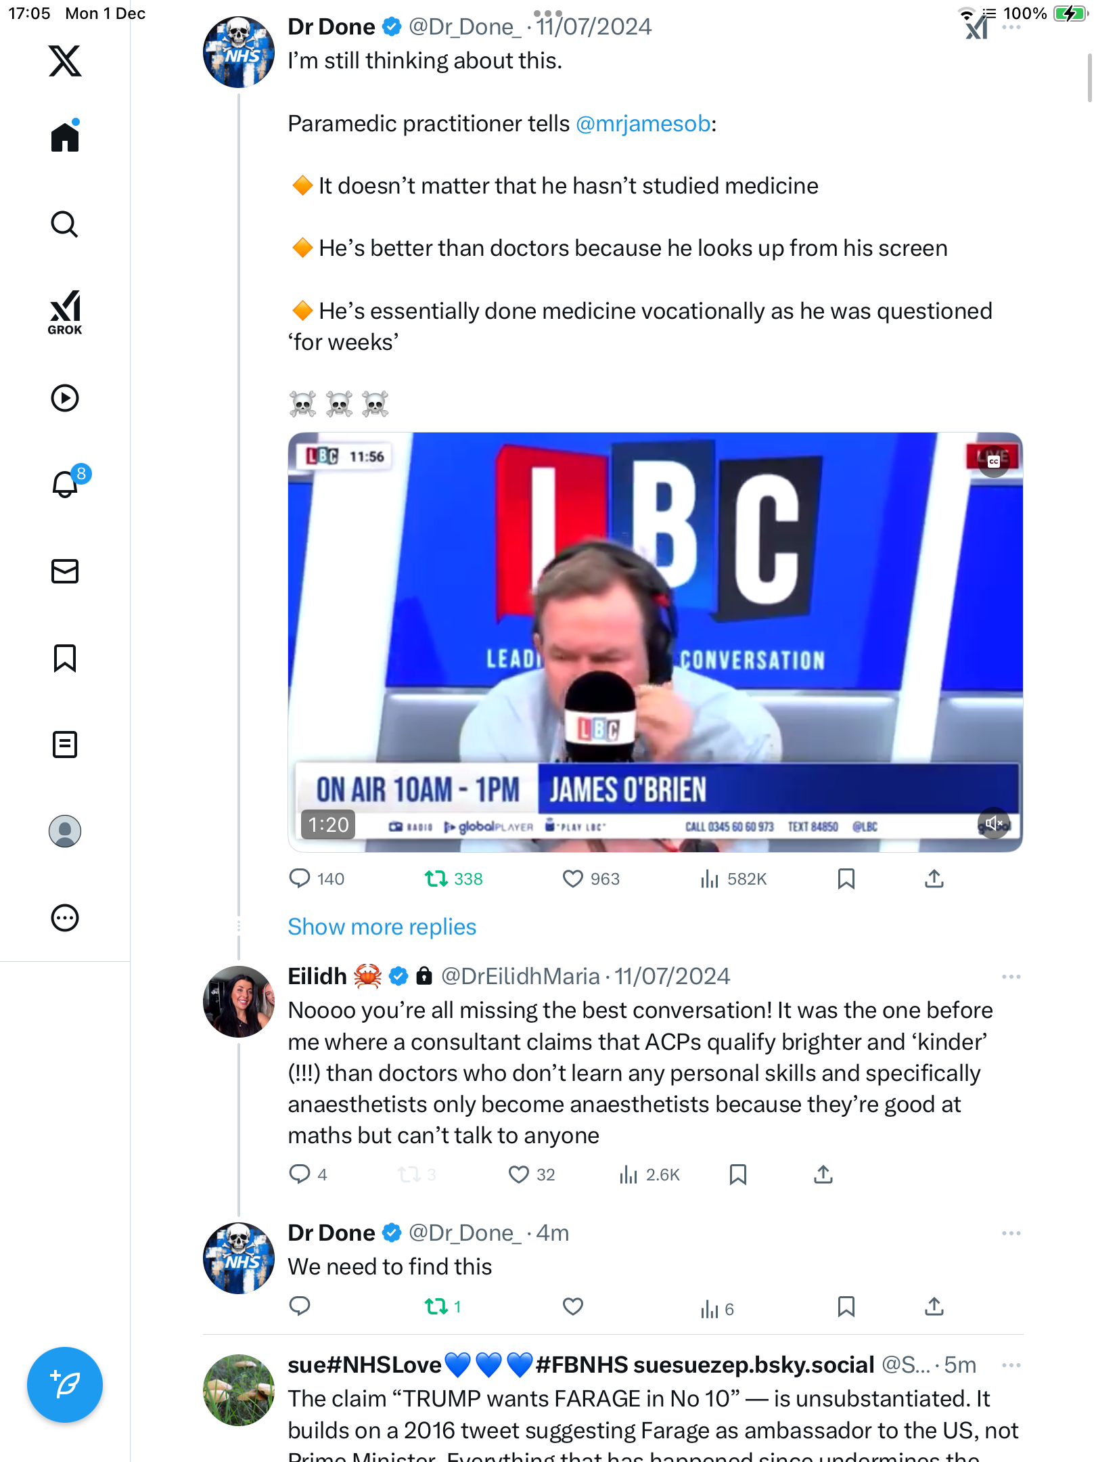Like Dr Done's post with 963 likes
1096x1462 pixels.
573,879
